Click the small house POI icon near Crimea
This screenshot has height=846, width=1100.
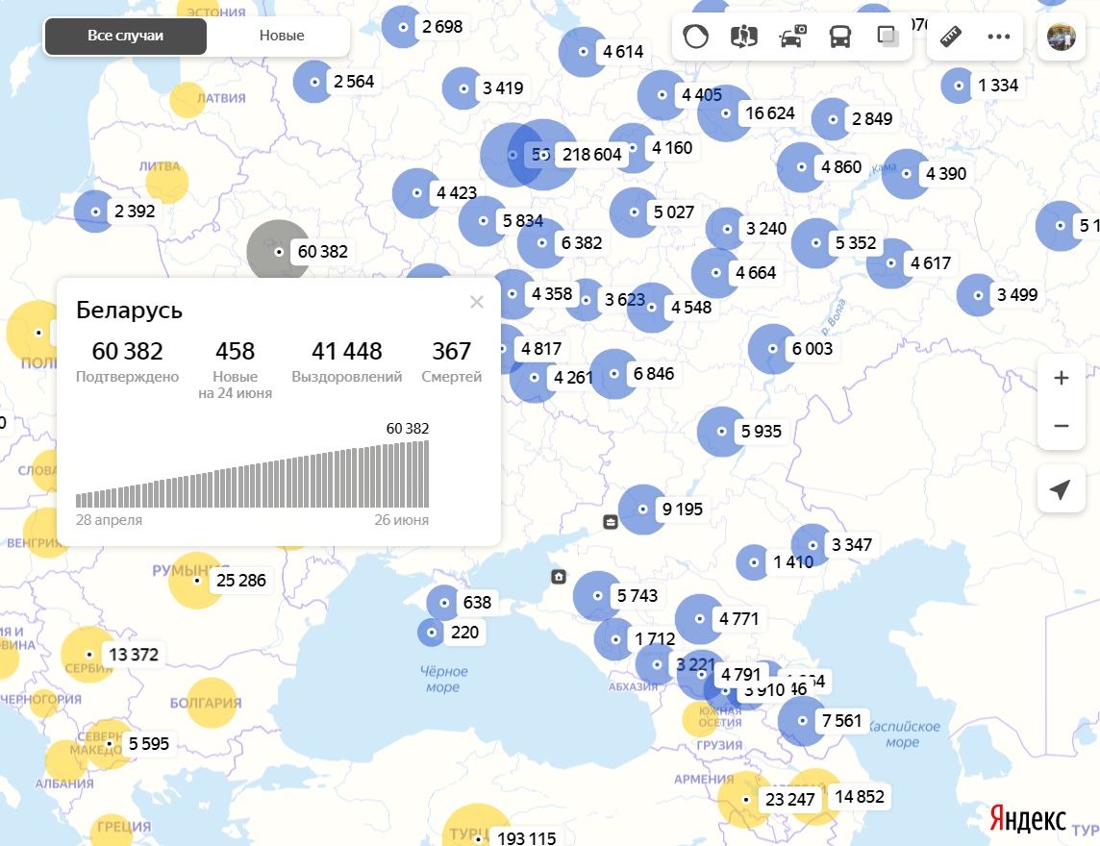point(559,577)
